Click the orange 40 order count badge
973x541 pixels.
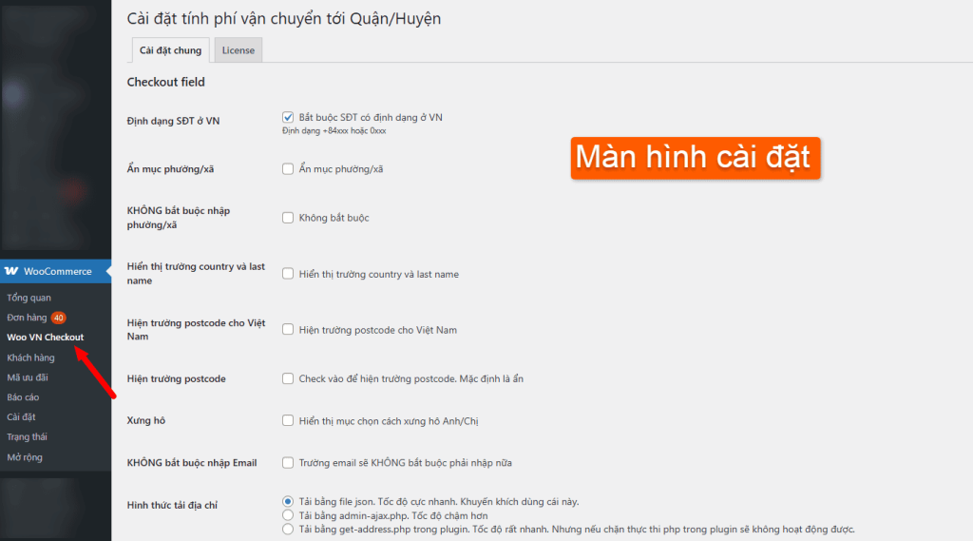[59, 318]
